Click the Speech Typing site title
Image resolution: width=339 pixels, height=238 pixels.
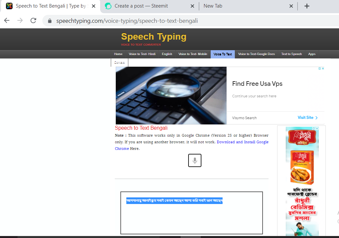tap(154, 36)
